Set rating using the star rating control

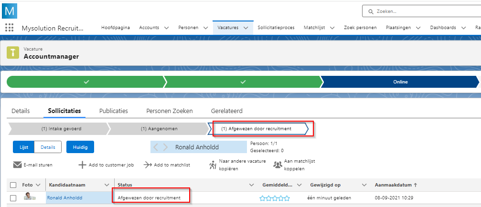275,198
